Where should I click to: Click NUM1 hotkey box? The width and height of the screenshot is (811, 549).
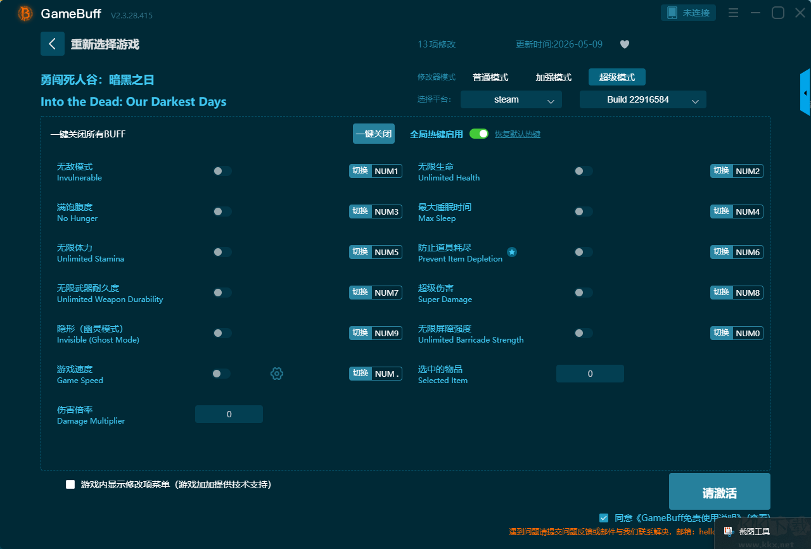(386, 171)
